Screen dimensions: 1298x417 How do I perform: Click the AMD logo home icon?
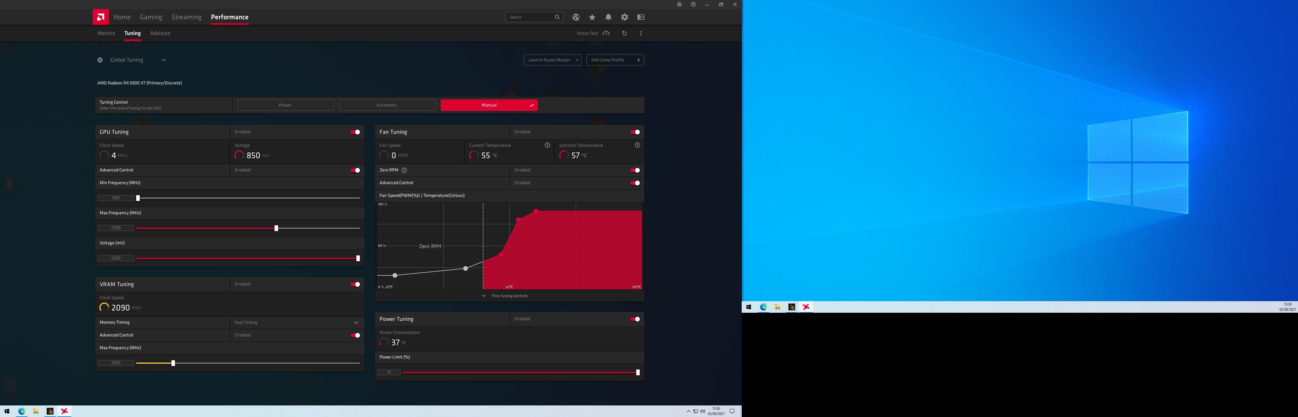[x=101, y=17]
